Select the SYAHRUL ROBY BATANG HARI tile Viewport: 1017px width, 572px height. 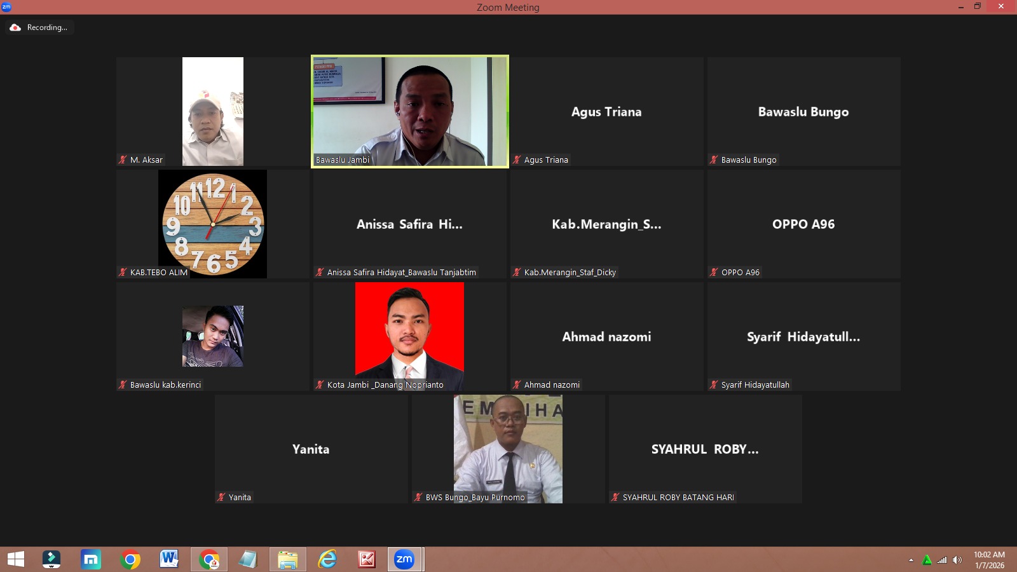[x=705, y=449]
